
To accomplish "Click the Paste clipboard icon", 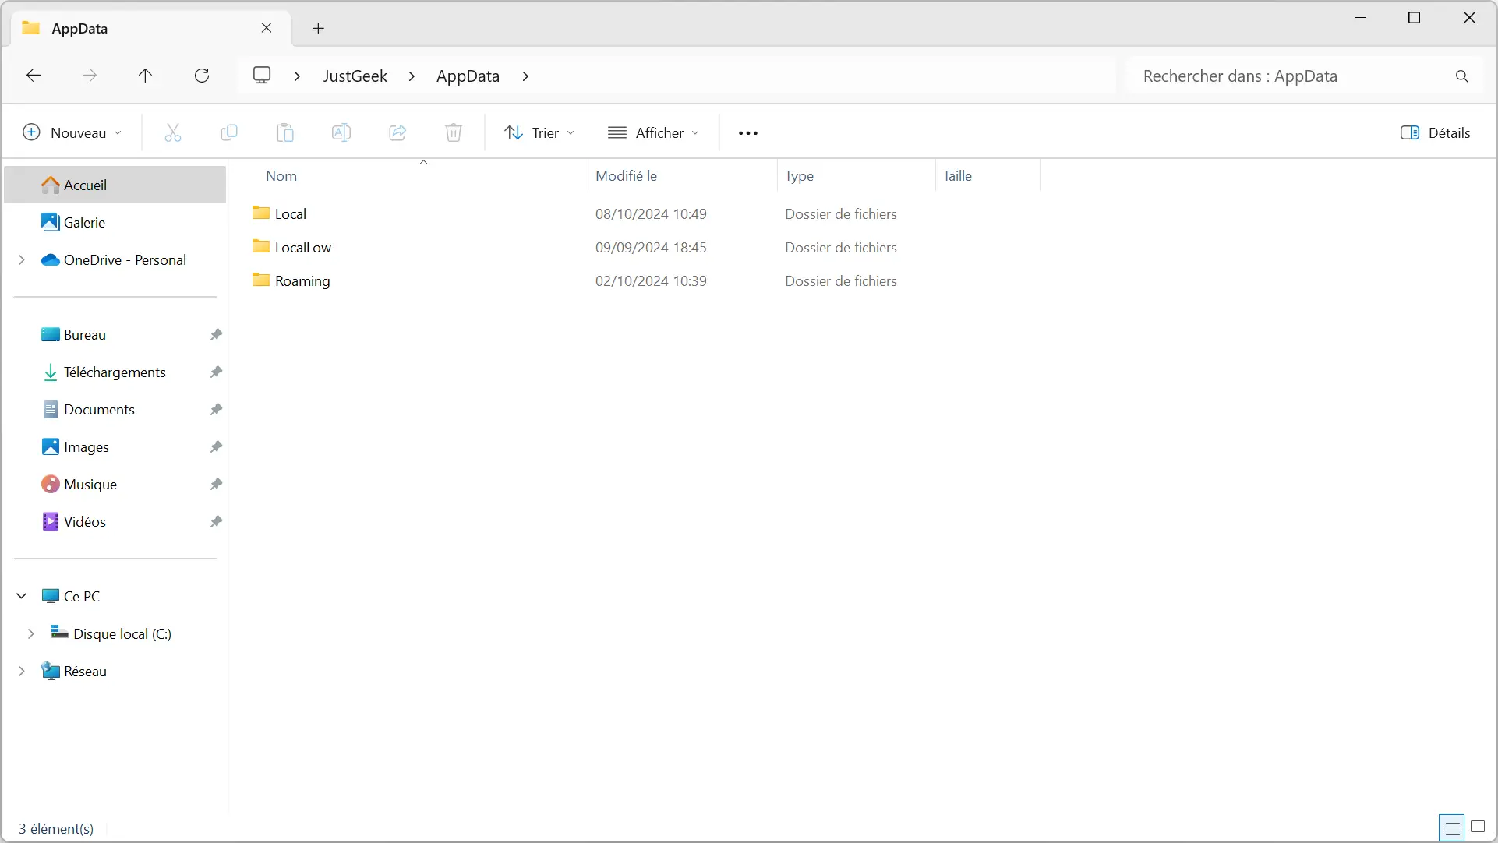I will (285, 133).
